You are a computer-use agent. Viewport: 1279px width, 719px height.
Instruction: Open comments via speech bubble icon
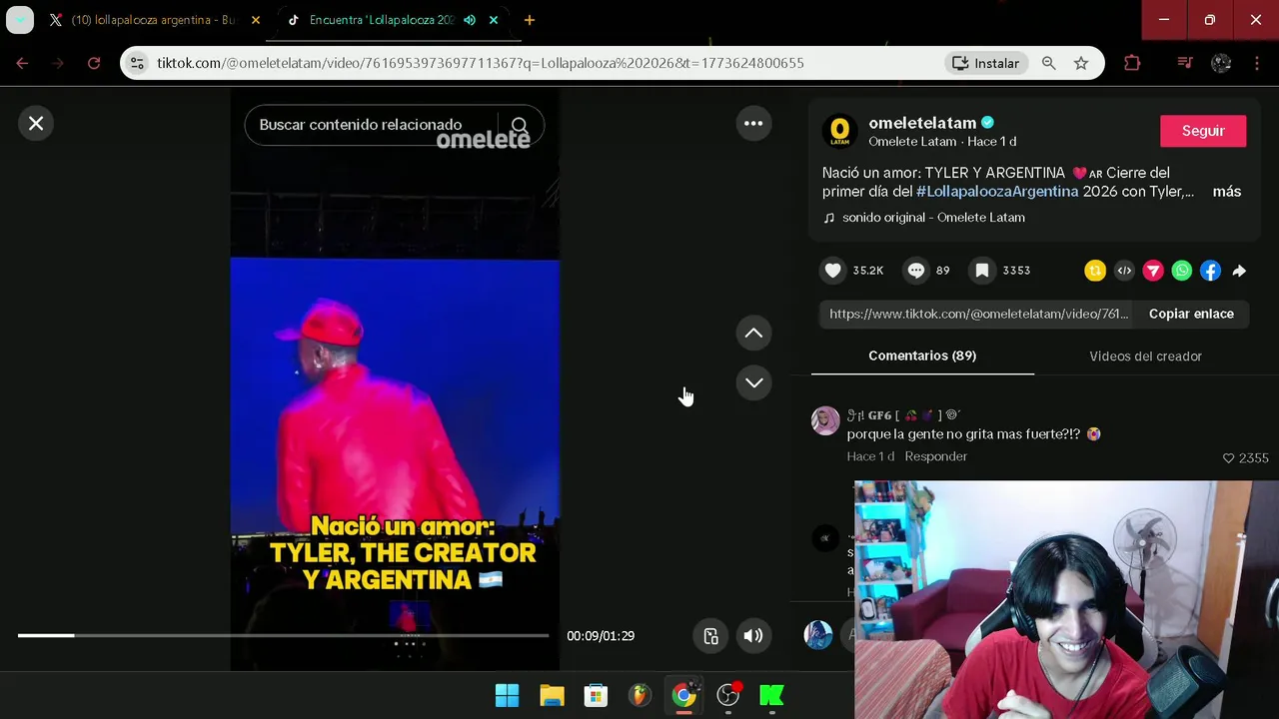coord(915,271)
